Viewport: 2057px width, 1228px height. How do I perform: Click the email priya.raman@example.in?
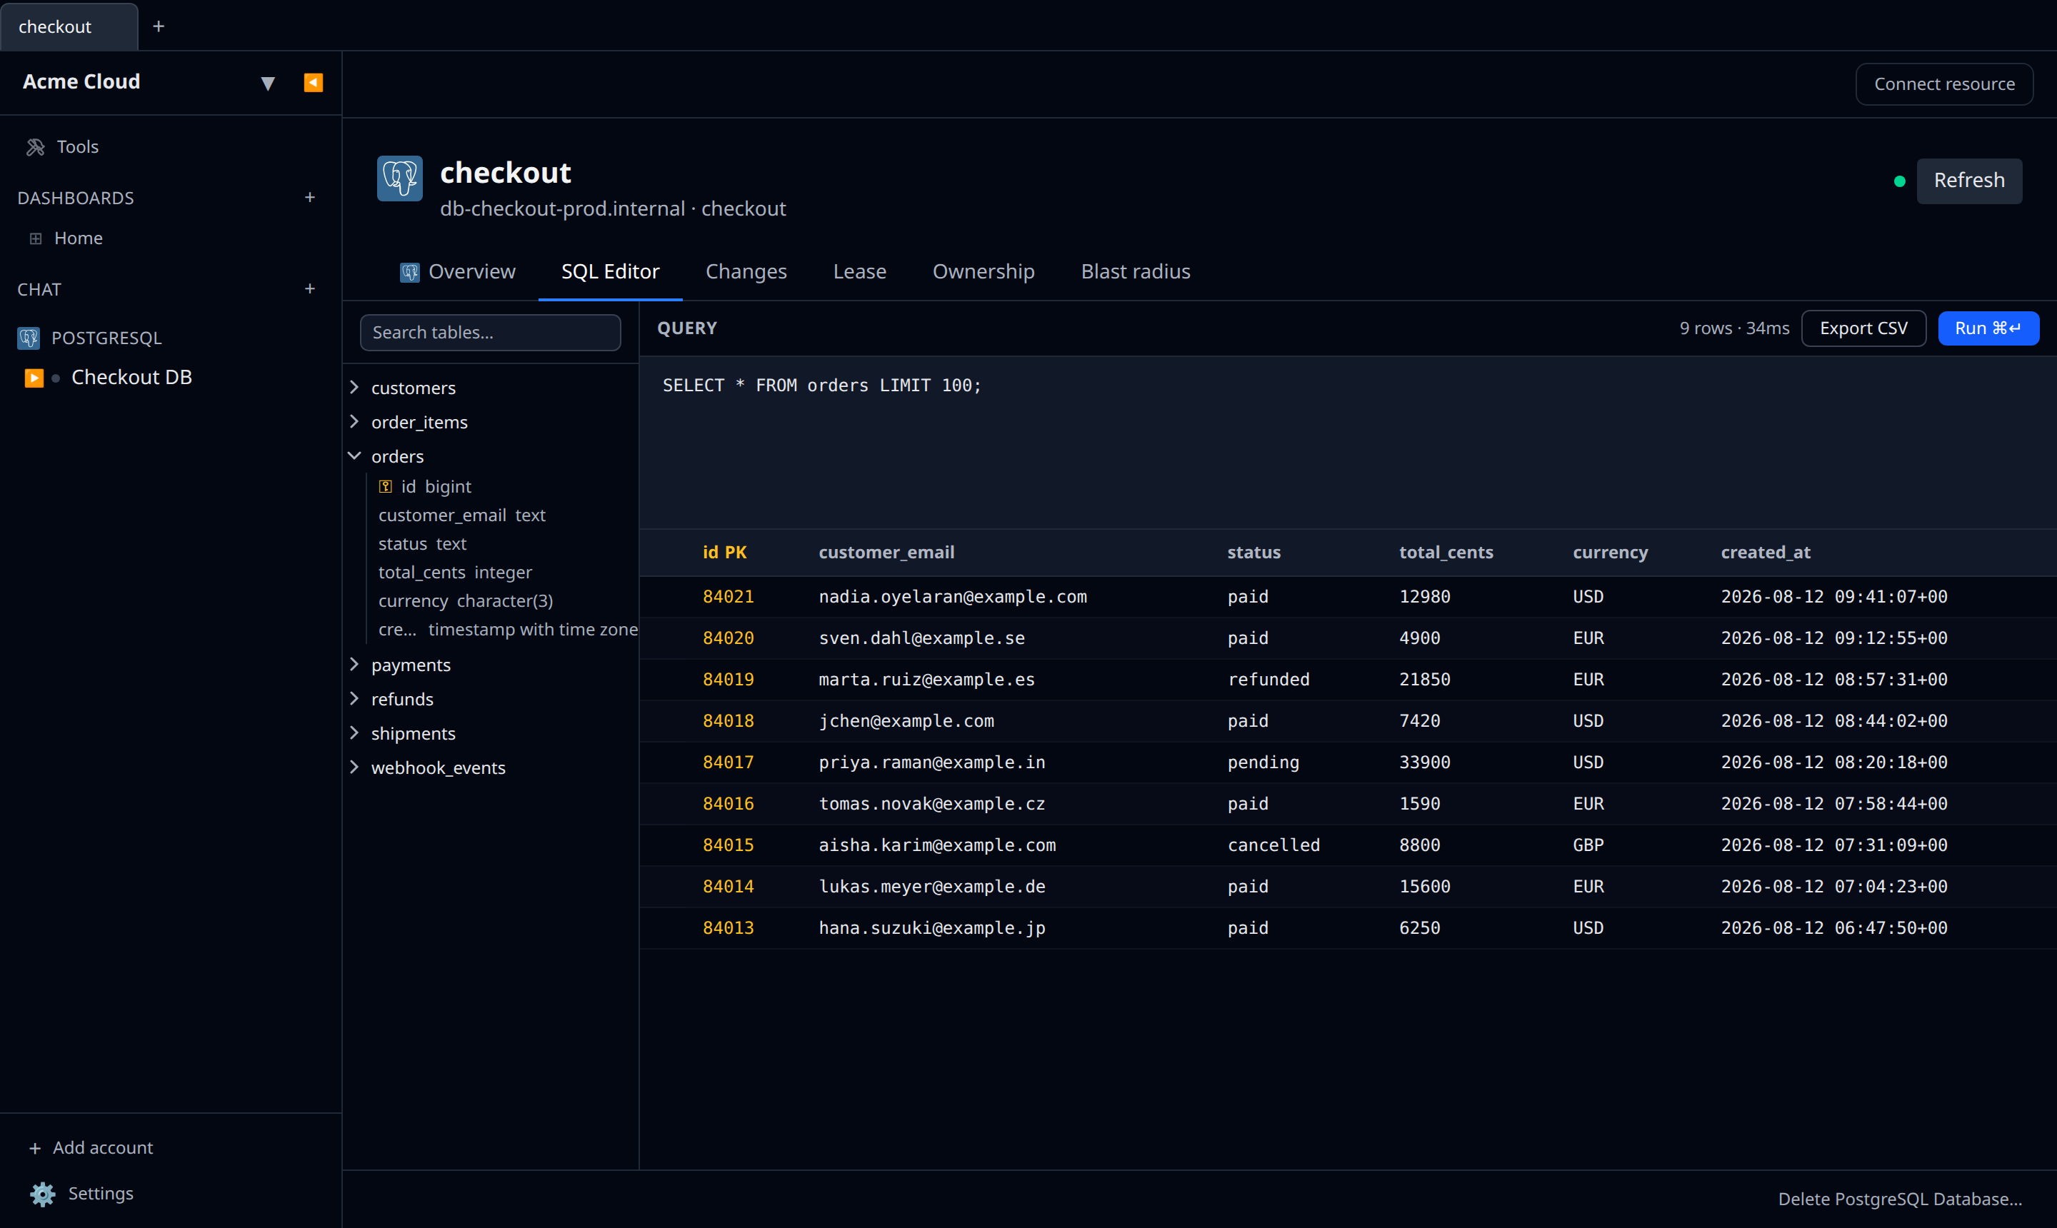coord(931,762)
